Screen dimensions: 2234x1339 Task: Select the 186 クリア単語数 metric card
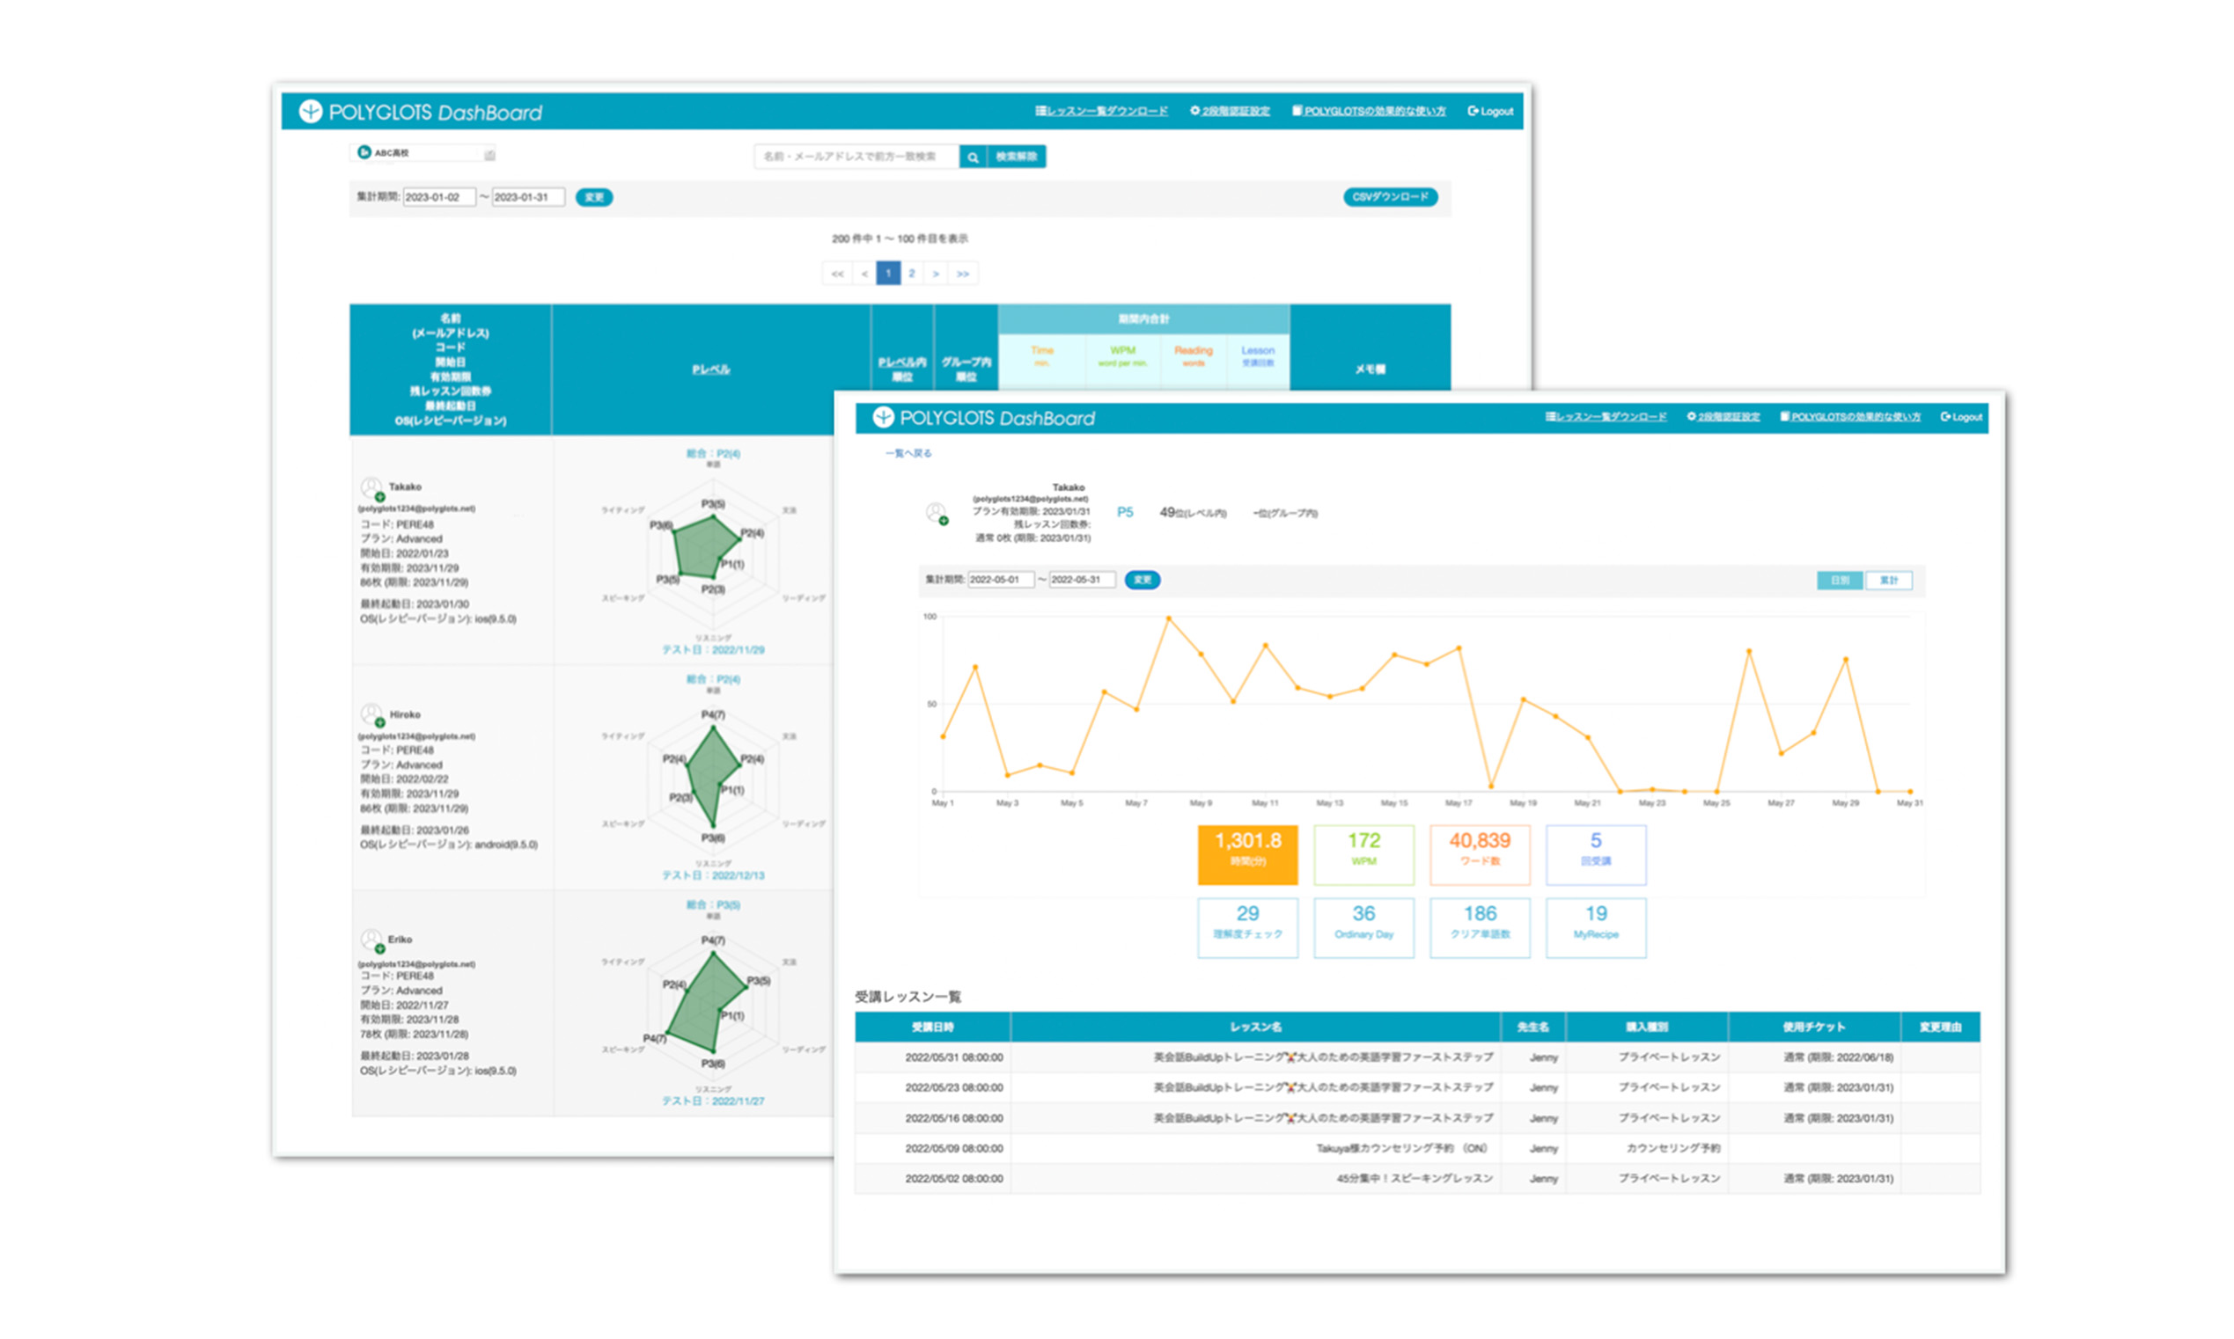[1481, 927]
